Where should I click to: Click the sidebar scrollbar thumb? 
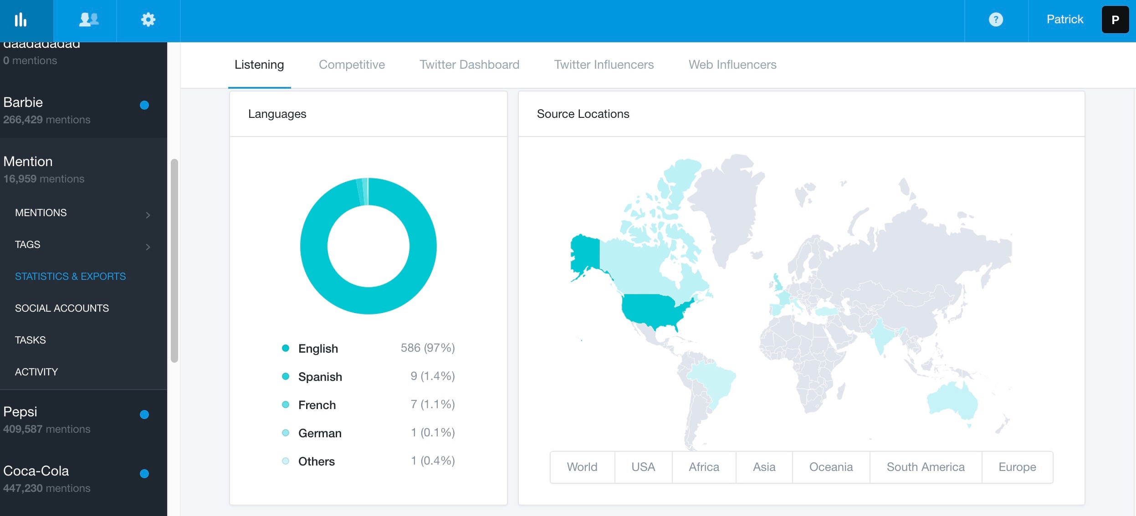coord(174,260)
